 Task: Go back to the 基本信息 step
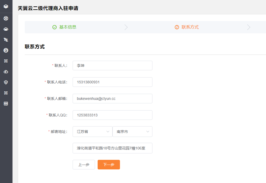68,27
